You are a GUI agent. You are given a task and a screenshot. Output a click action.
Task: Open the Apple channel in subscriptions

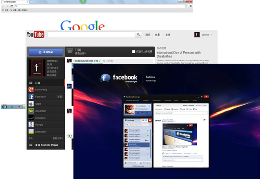(x=46, y=104)
